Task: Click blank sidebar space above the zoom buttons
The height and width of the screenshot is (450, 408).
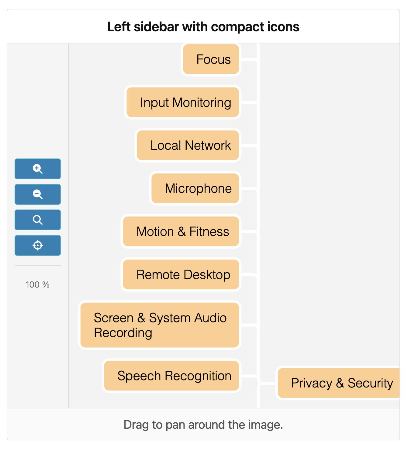Action: tap(38, 100)
